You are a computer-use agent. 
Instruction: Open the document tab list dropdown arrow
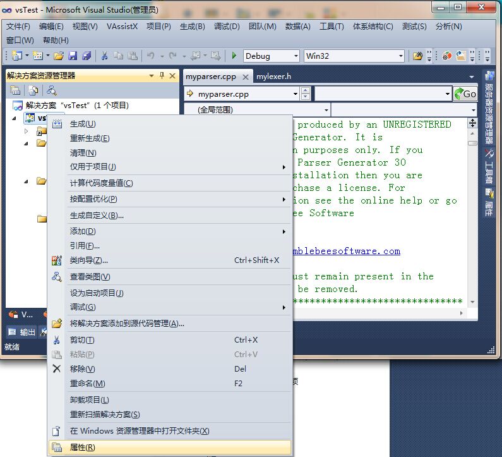[472, 77]
